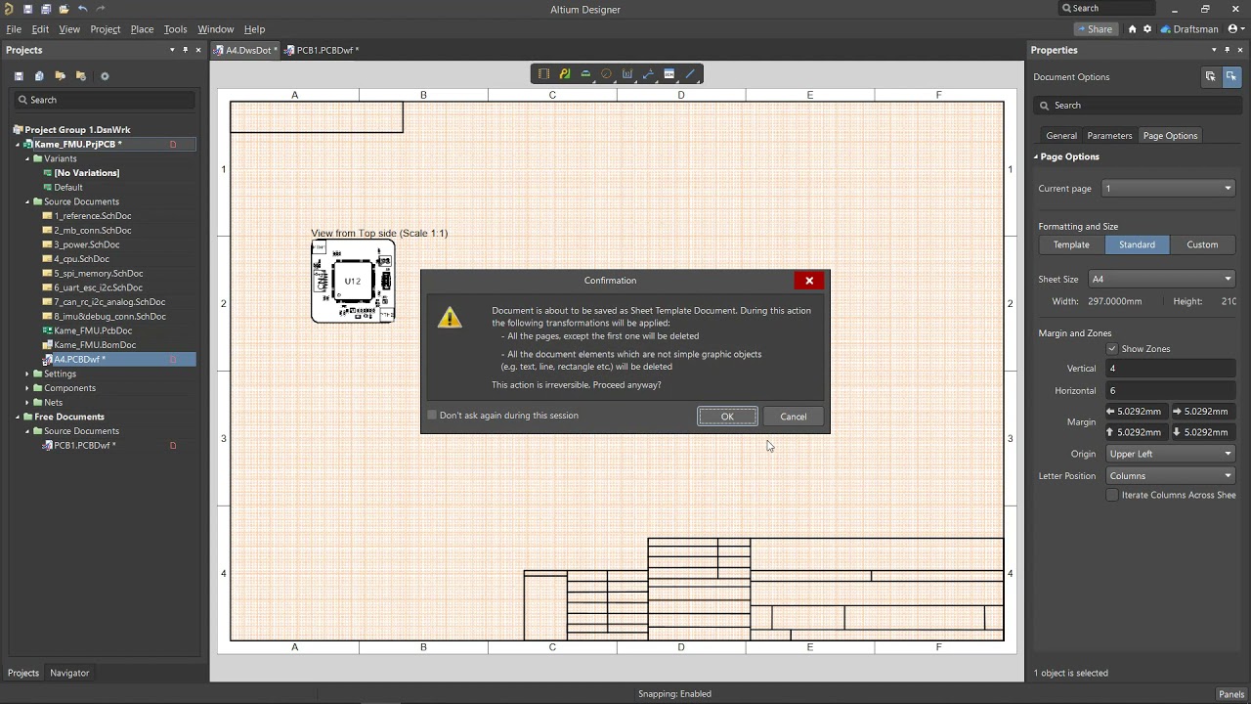Expand the Components folder in the tree

point(27,388)
